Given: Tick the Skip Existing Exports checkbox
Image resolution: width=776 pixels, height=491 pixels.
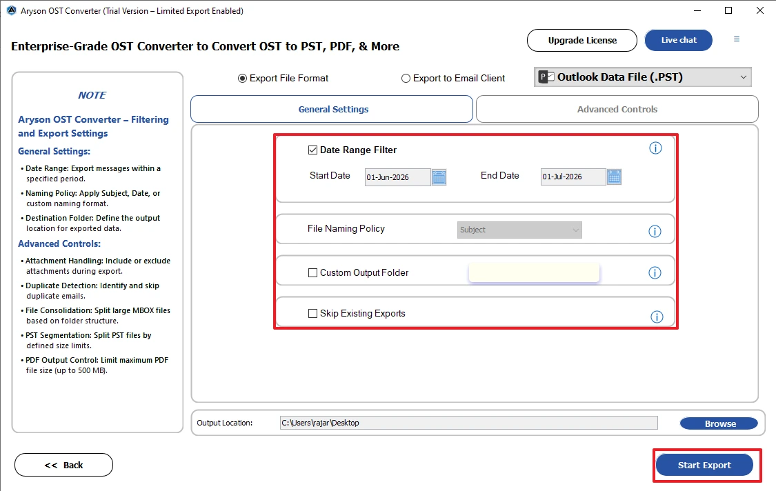Looking at the screenshot, I should pyautogui.click(x=312, y=313).
